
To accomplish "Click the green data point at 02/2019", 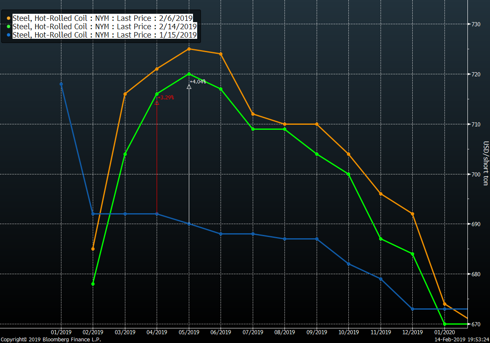I will click(x=93, y=284).
